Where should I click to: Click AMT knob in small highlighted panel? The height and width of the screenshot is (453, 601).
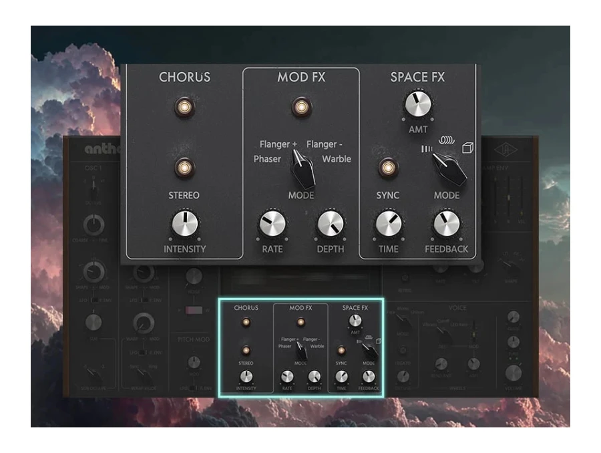(355, 321)
